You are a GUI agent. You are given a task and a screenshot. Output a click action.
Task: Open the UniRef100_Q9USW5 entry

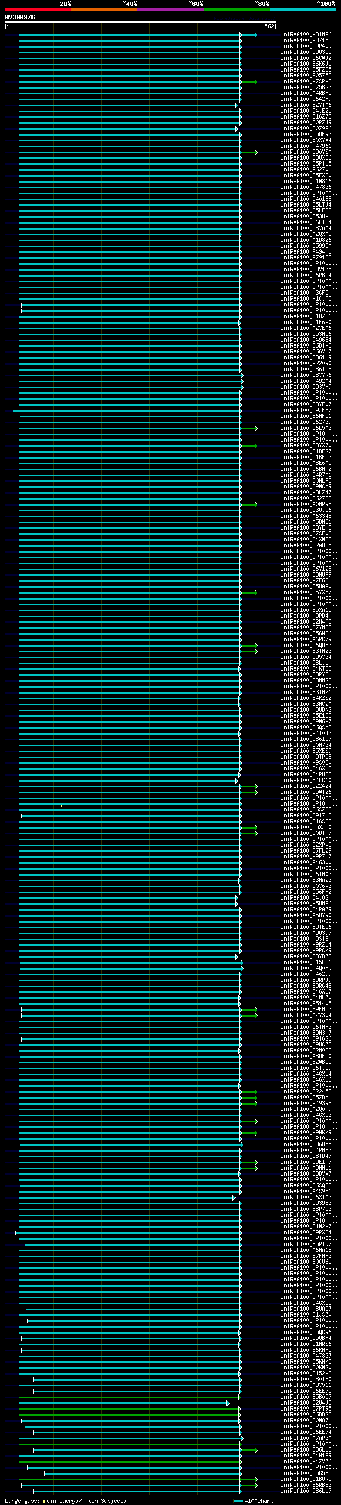click(x=306, y=52)
